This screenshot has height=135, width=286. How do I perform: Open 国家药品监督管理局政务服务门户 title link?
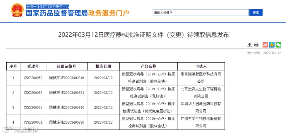coord(77,13)
